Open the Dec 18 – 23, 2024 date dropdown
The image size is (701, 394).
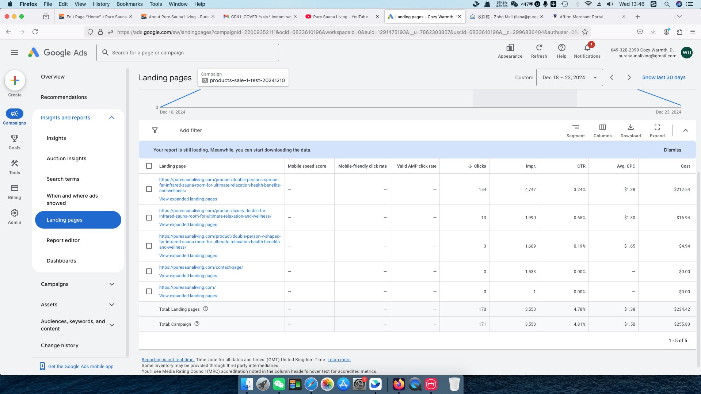tap(569, 77)
